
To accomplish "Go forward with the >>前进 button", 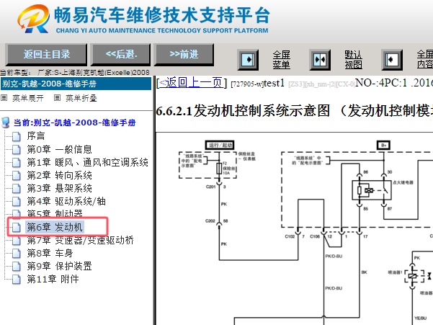I will [x=184, y=54].
